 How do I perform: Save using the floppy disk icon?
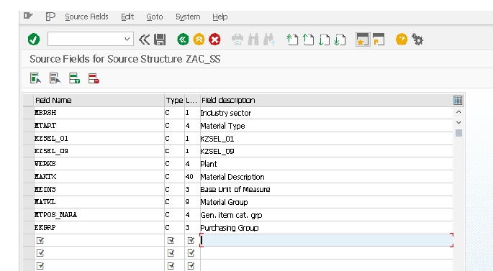(160, 40)
